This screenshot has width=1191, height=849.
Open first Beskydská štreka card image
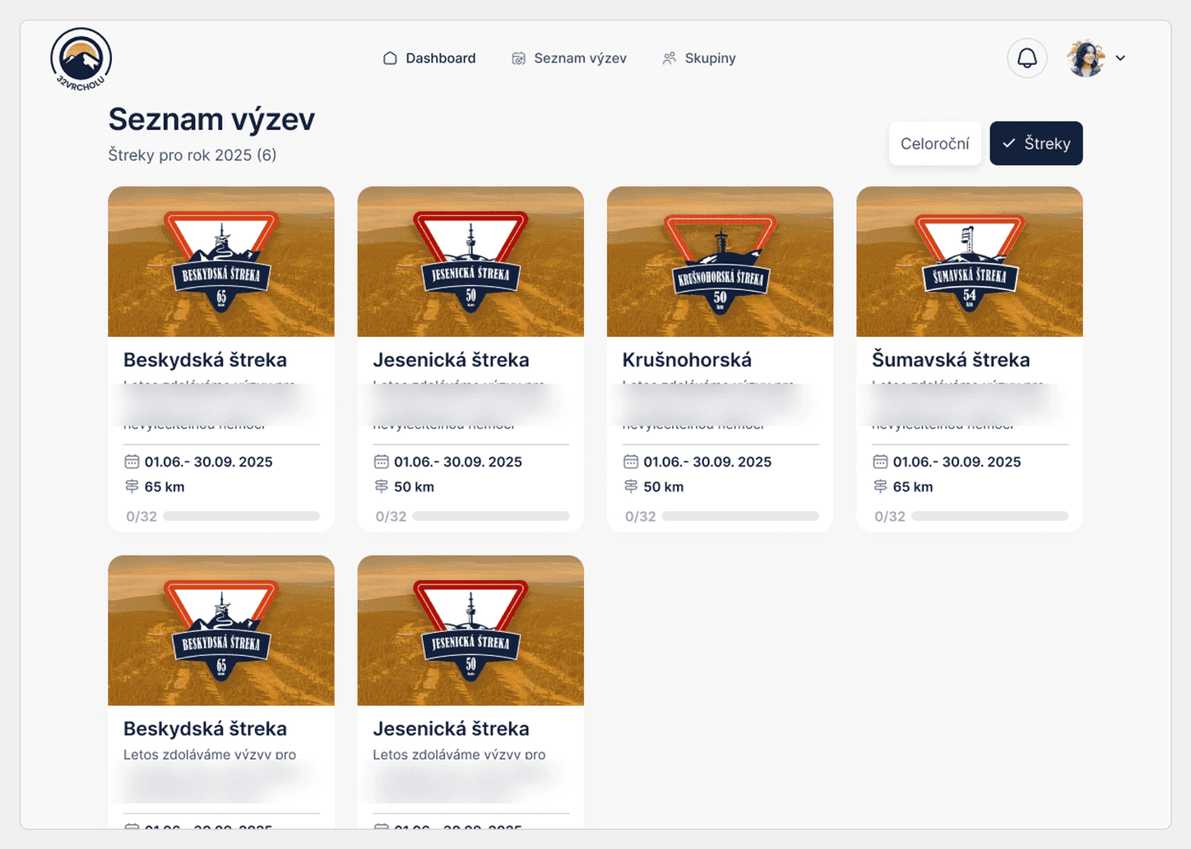click(x=221, y=261)
